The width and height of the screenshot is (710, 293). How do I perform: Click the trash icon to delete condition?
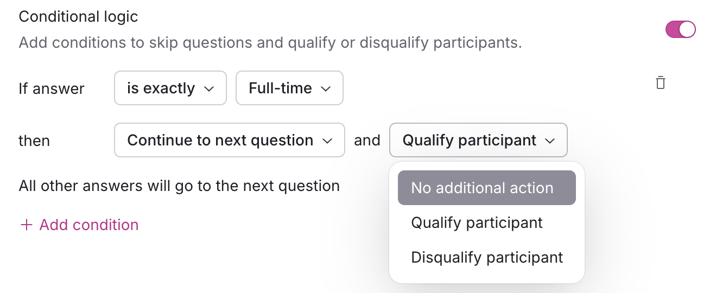point(660,83)
